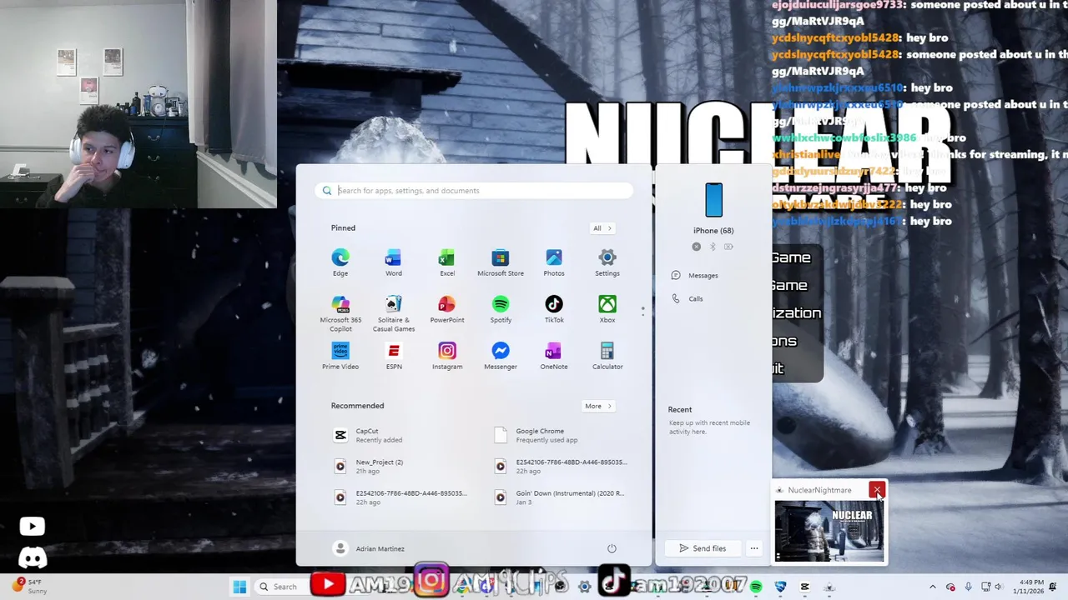The image size is (1068, 600).
Task: Open the Windows Start button on taskbar
Action: pos(239,587)
